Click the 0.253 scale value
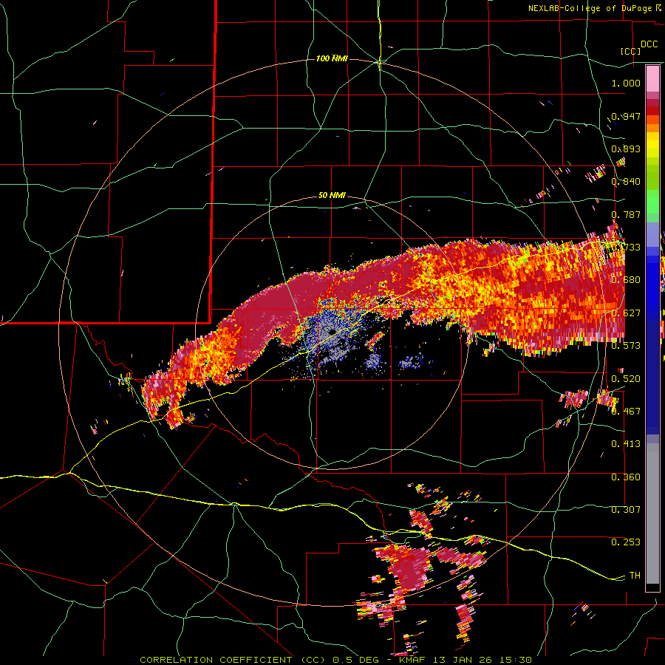 [x=626, y=542]
